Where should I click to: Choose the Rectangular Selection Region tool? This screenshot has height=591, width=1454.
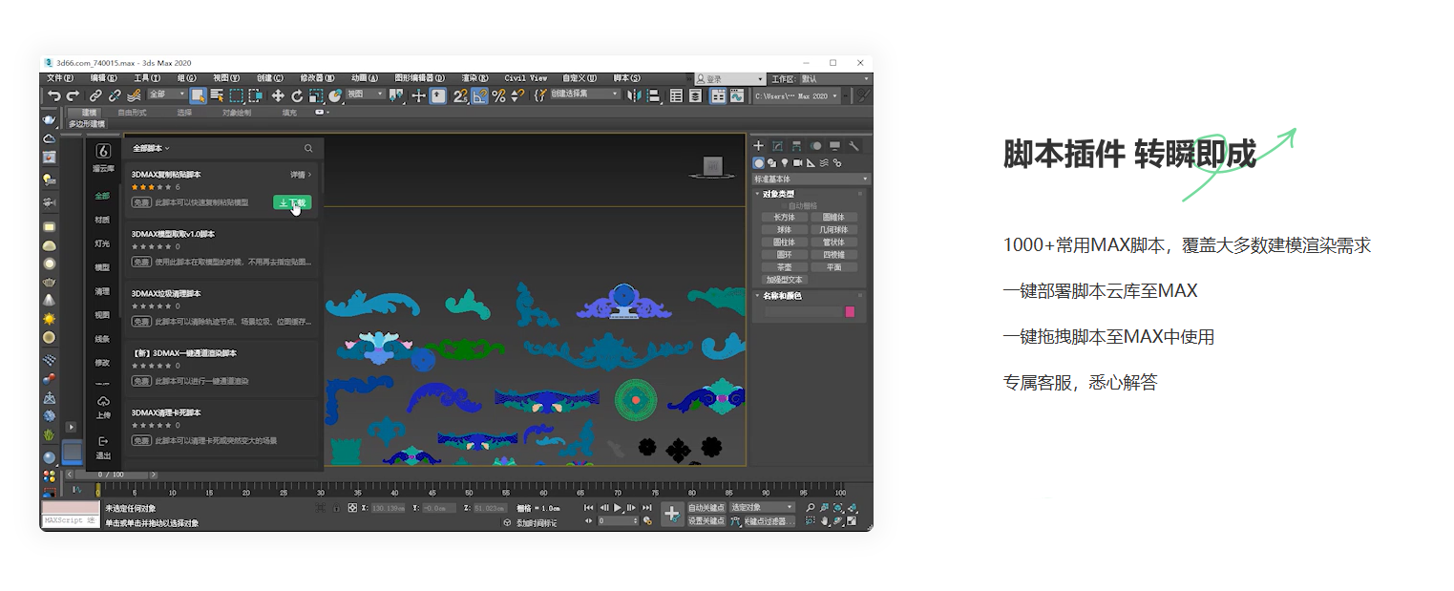(x=236, y=95)
